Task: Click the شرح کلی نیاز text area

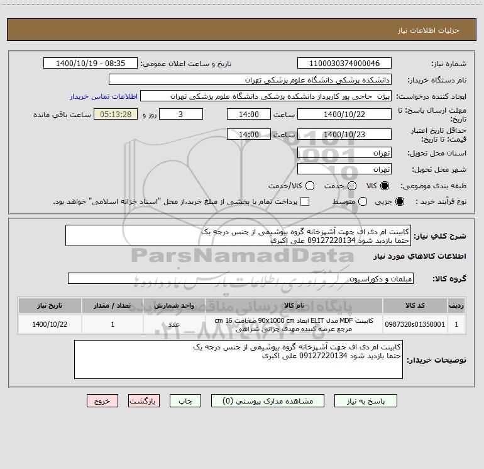Action: (238, 236)
